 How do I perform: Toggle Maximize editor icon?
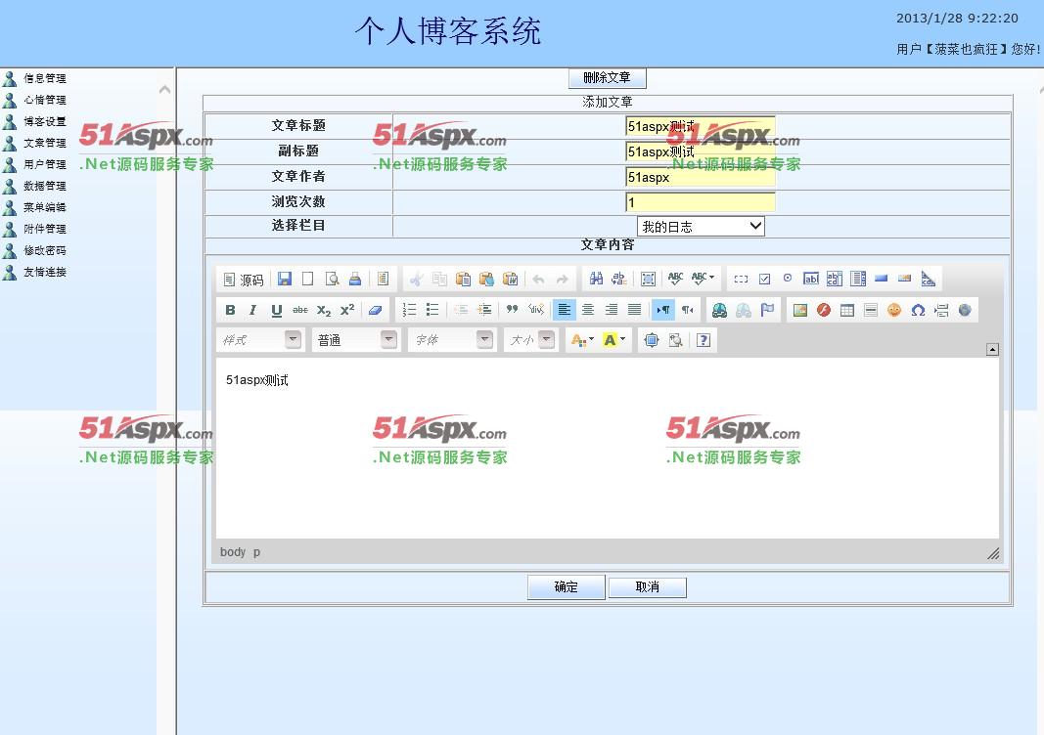click(652, 340)
